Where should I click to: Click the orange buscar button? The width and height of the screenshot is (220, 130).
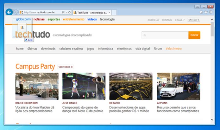pos(194,35)
